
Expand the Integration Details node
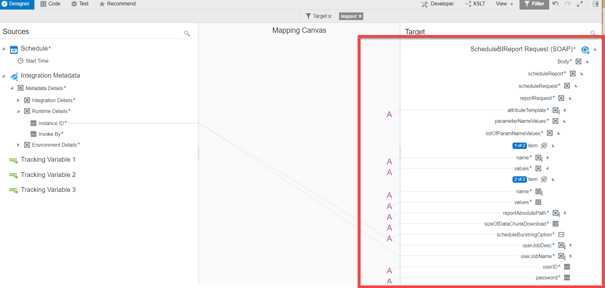coord(18,100)
